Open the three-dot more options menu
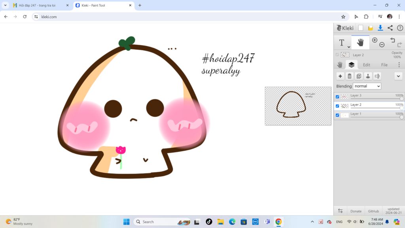The height and width of the screenshot is (228, 405). (x=399, y=65)
